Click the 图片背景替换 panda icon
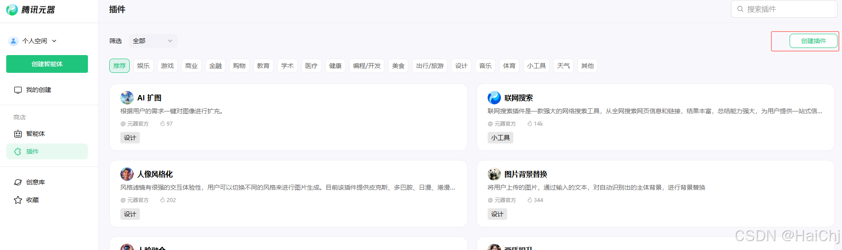842x250 pixels. point(494,174)
